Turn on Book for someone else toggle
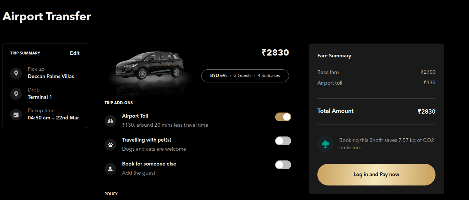The height and width of the screenshot is (200, 469). pyautogui.click(x=283, y=165)
